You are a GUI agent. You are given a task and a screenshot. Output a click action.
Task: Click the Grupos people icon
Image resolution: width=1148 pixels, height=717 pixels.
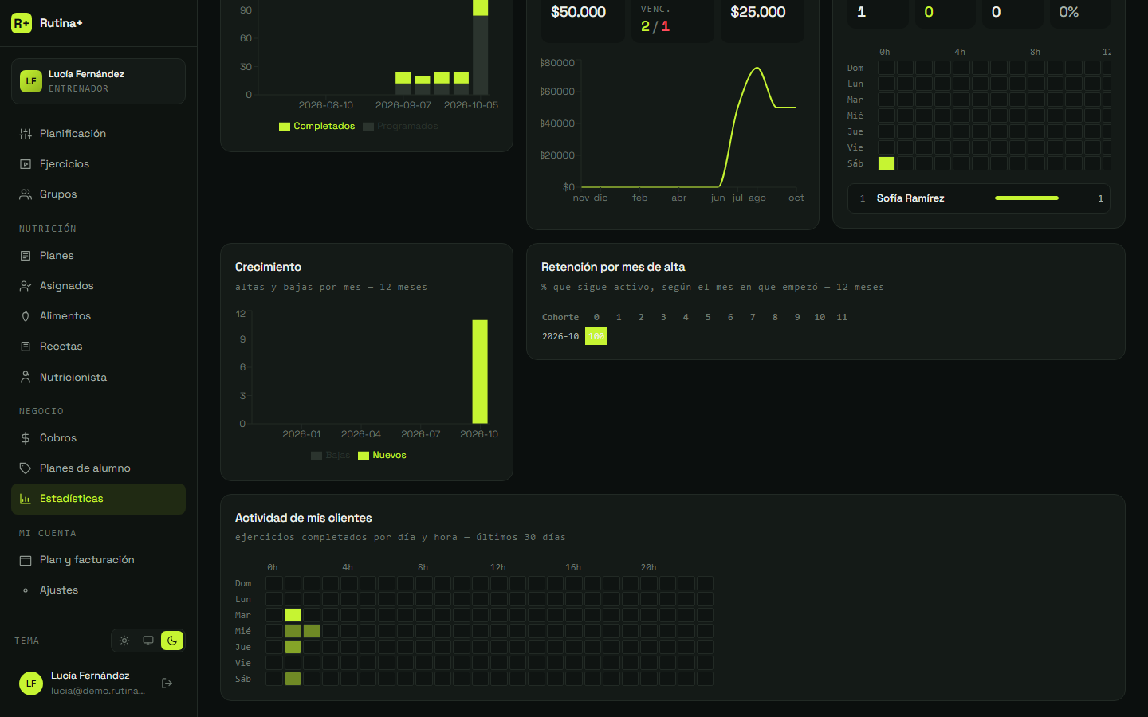26,194
